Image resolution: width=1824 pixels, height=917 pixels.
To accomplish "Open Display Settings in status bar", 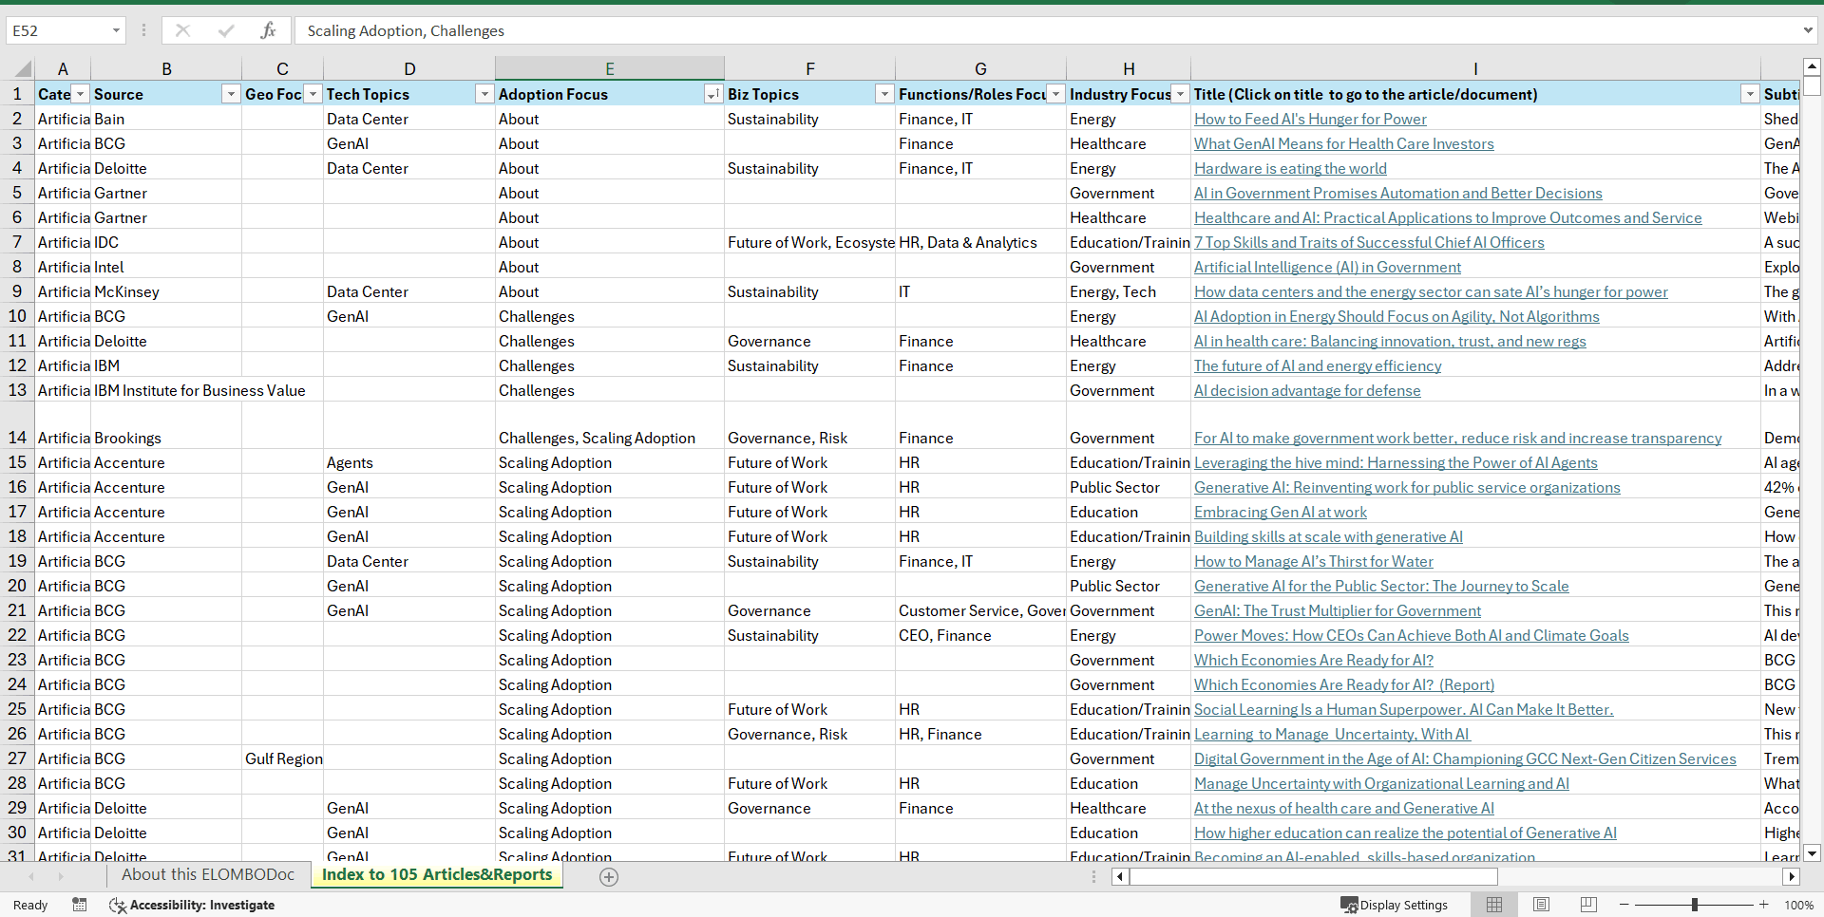I will tap(1394, 905).
